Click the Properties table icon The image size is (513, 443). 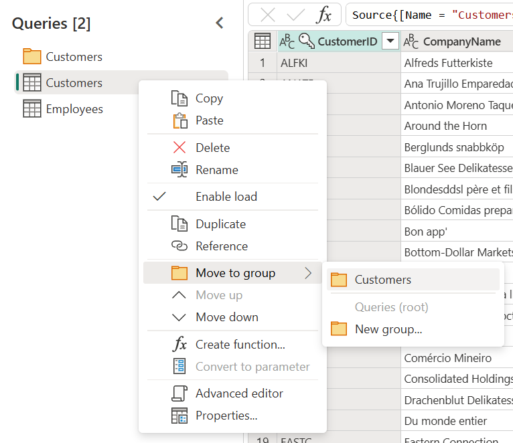(x=179, y=415)
